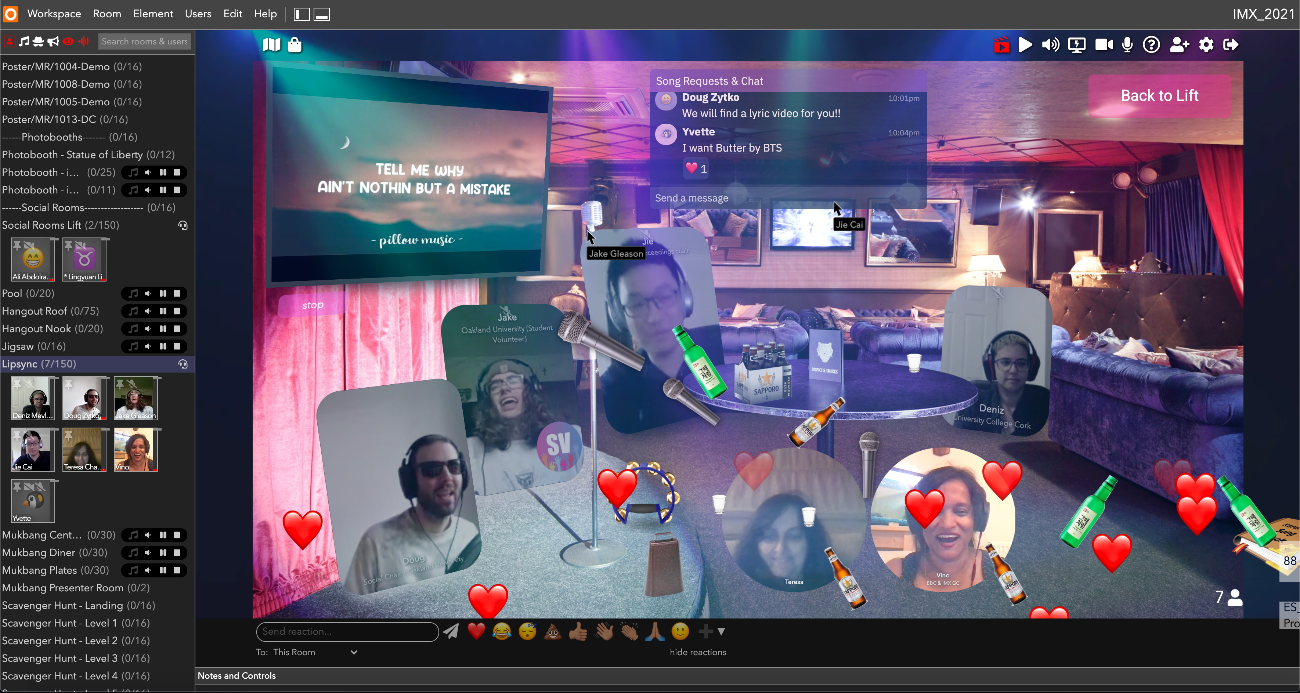Viewport: 1300px width, 693px height.
Task: Open the room map icon
Action: pos(271,45)
